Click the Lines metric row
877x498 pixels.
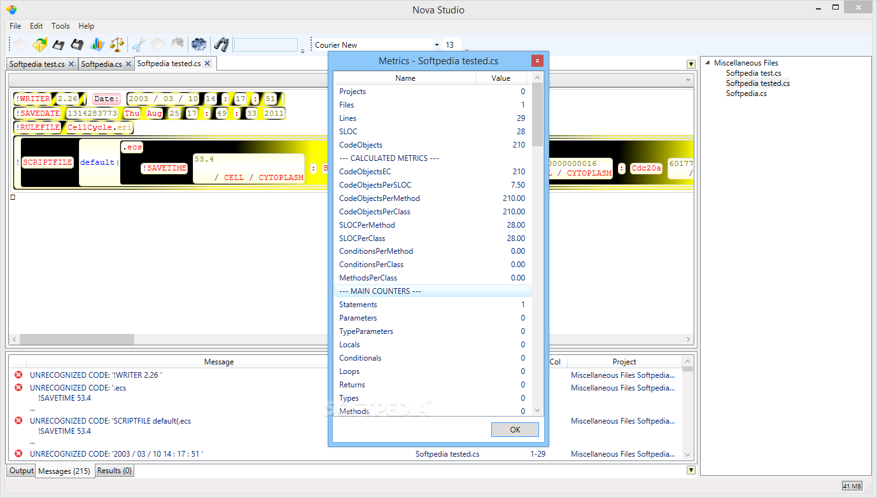433,118
